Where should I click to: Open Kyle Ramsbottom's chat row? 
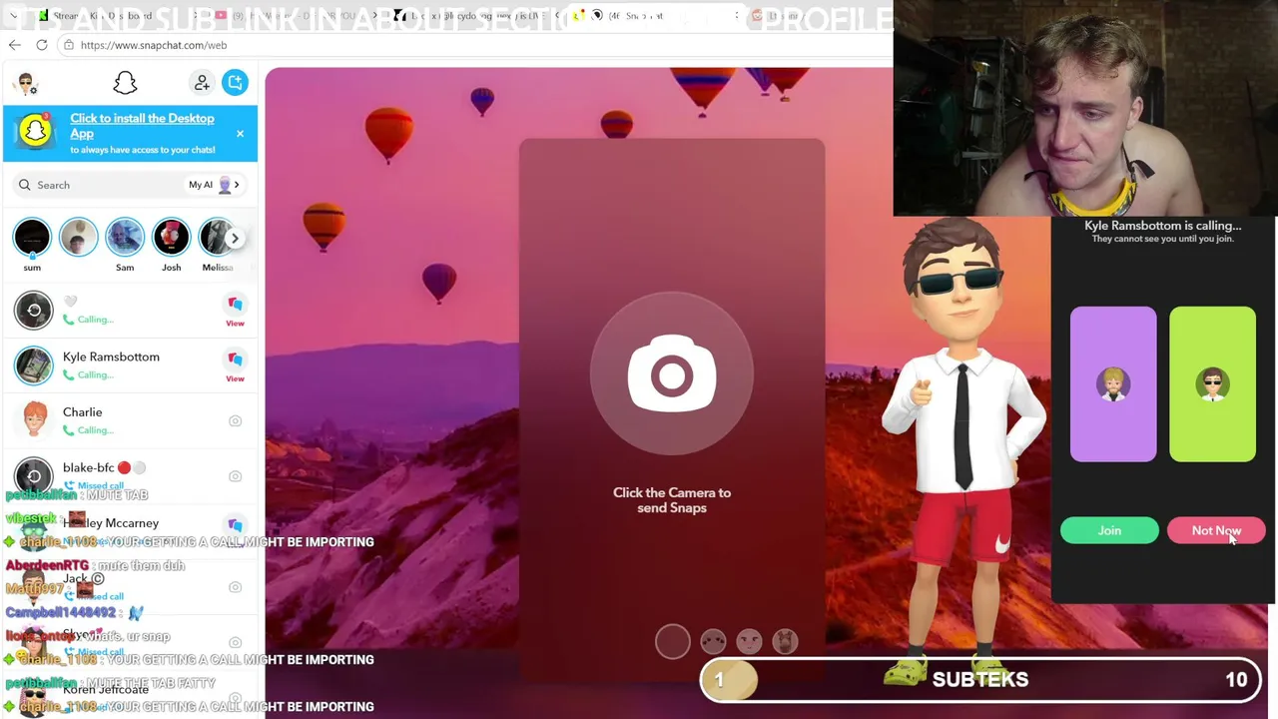tap(130, 365)
